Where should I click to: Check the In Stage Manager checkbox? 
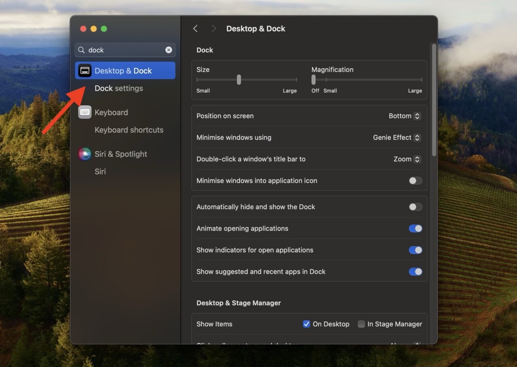361,324
